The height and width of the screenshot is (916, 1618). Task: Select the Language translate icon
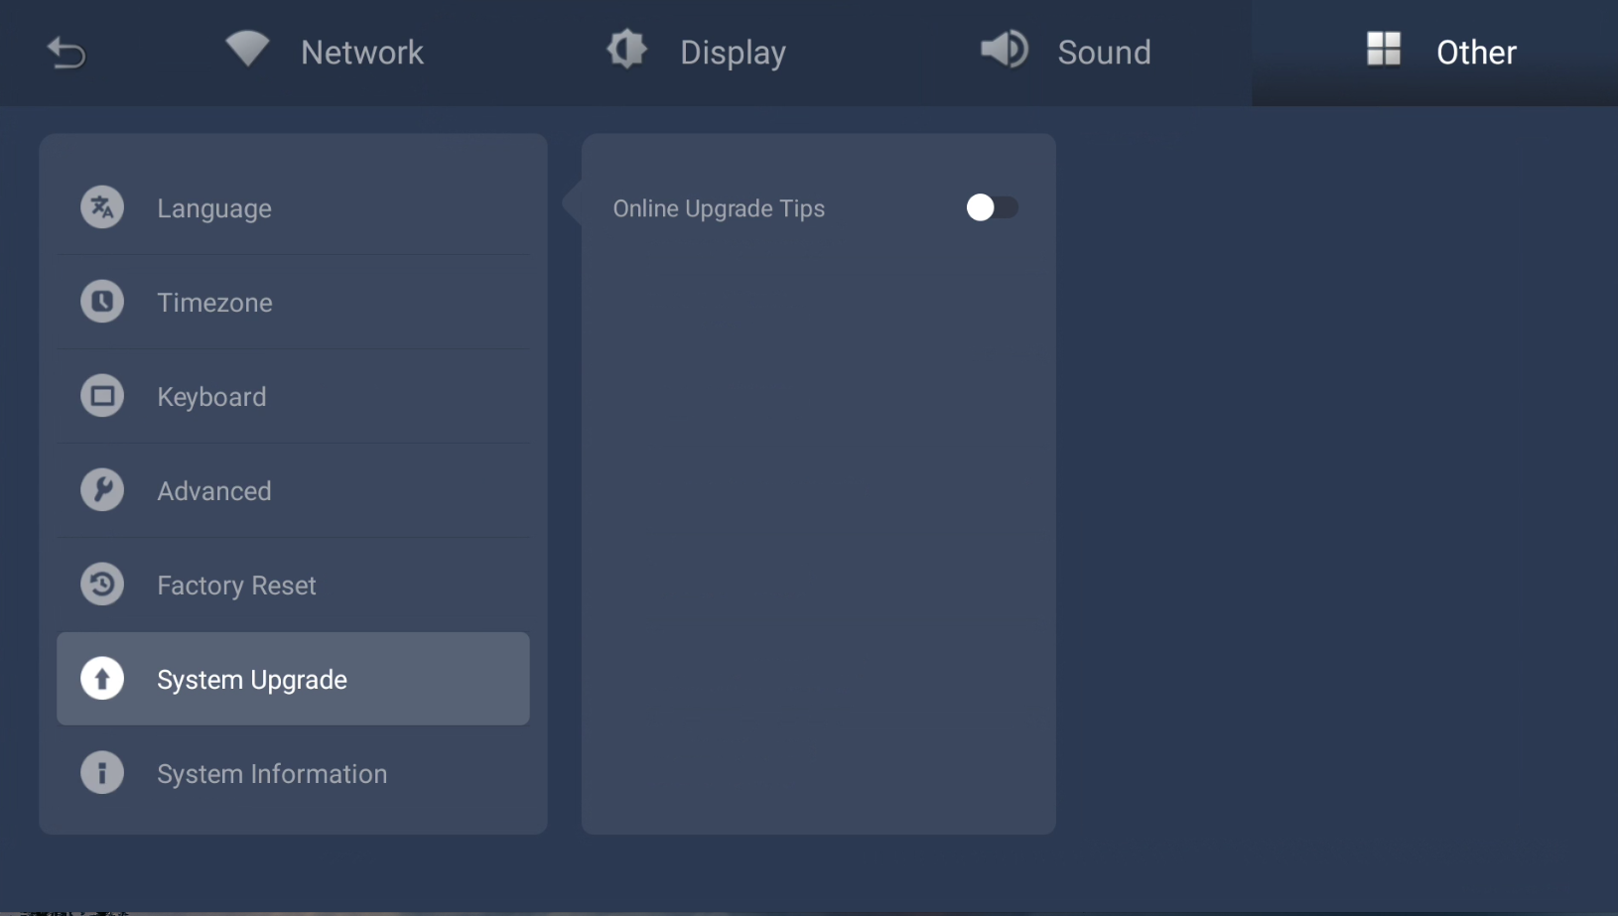pos(102,207)
